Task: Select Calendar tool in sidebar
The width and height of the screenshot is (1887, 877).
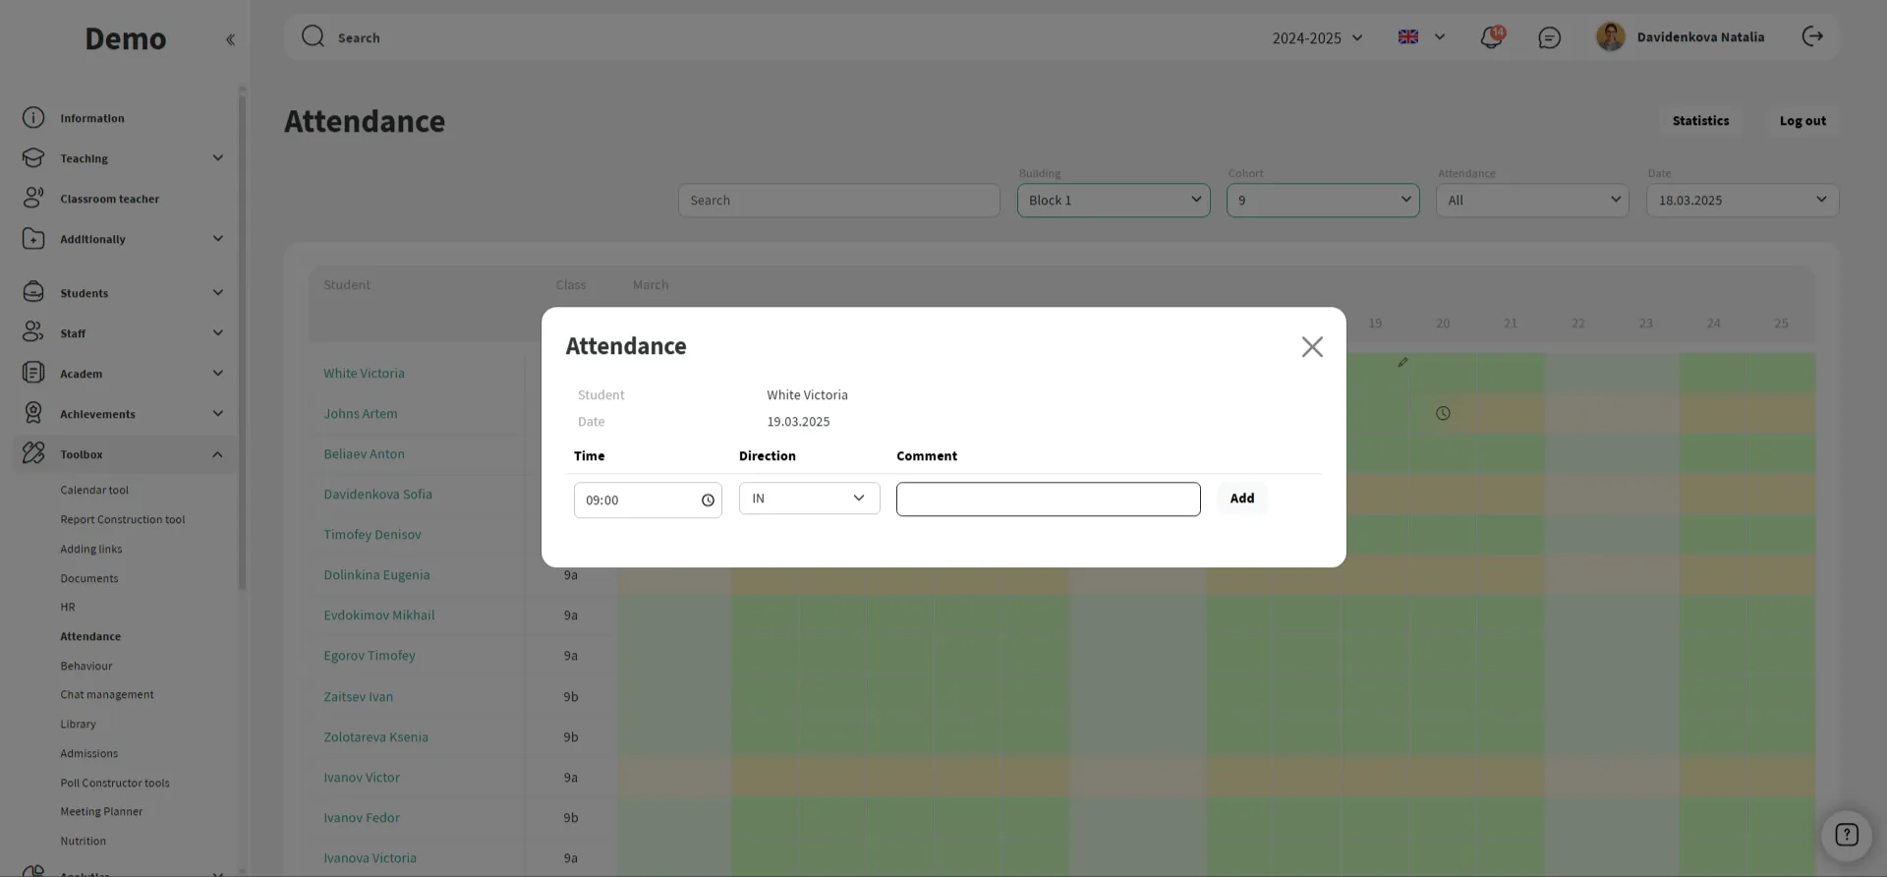Action: pos(94,490)
